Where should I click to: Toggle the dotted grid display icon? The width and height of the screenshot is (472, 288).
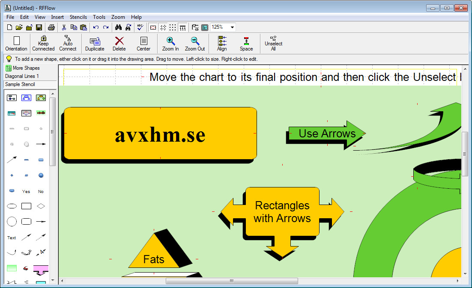tap(173, 28)
